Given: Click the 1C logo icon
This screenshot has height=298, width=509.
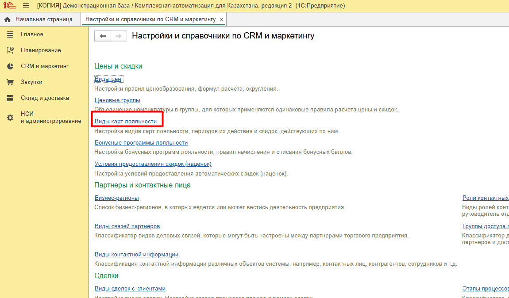Looking at the screenshot, I should click(9, 6).
